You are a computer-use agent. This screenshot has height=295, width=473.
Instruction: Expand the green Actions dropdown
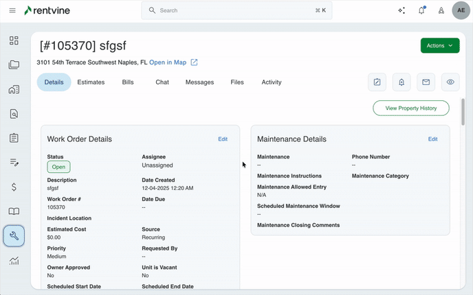pos(439,45)
